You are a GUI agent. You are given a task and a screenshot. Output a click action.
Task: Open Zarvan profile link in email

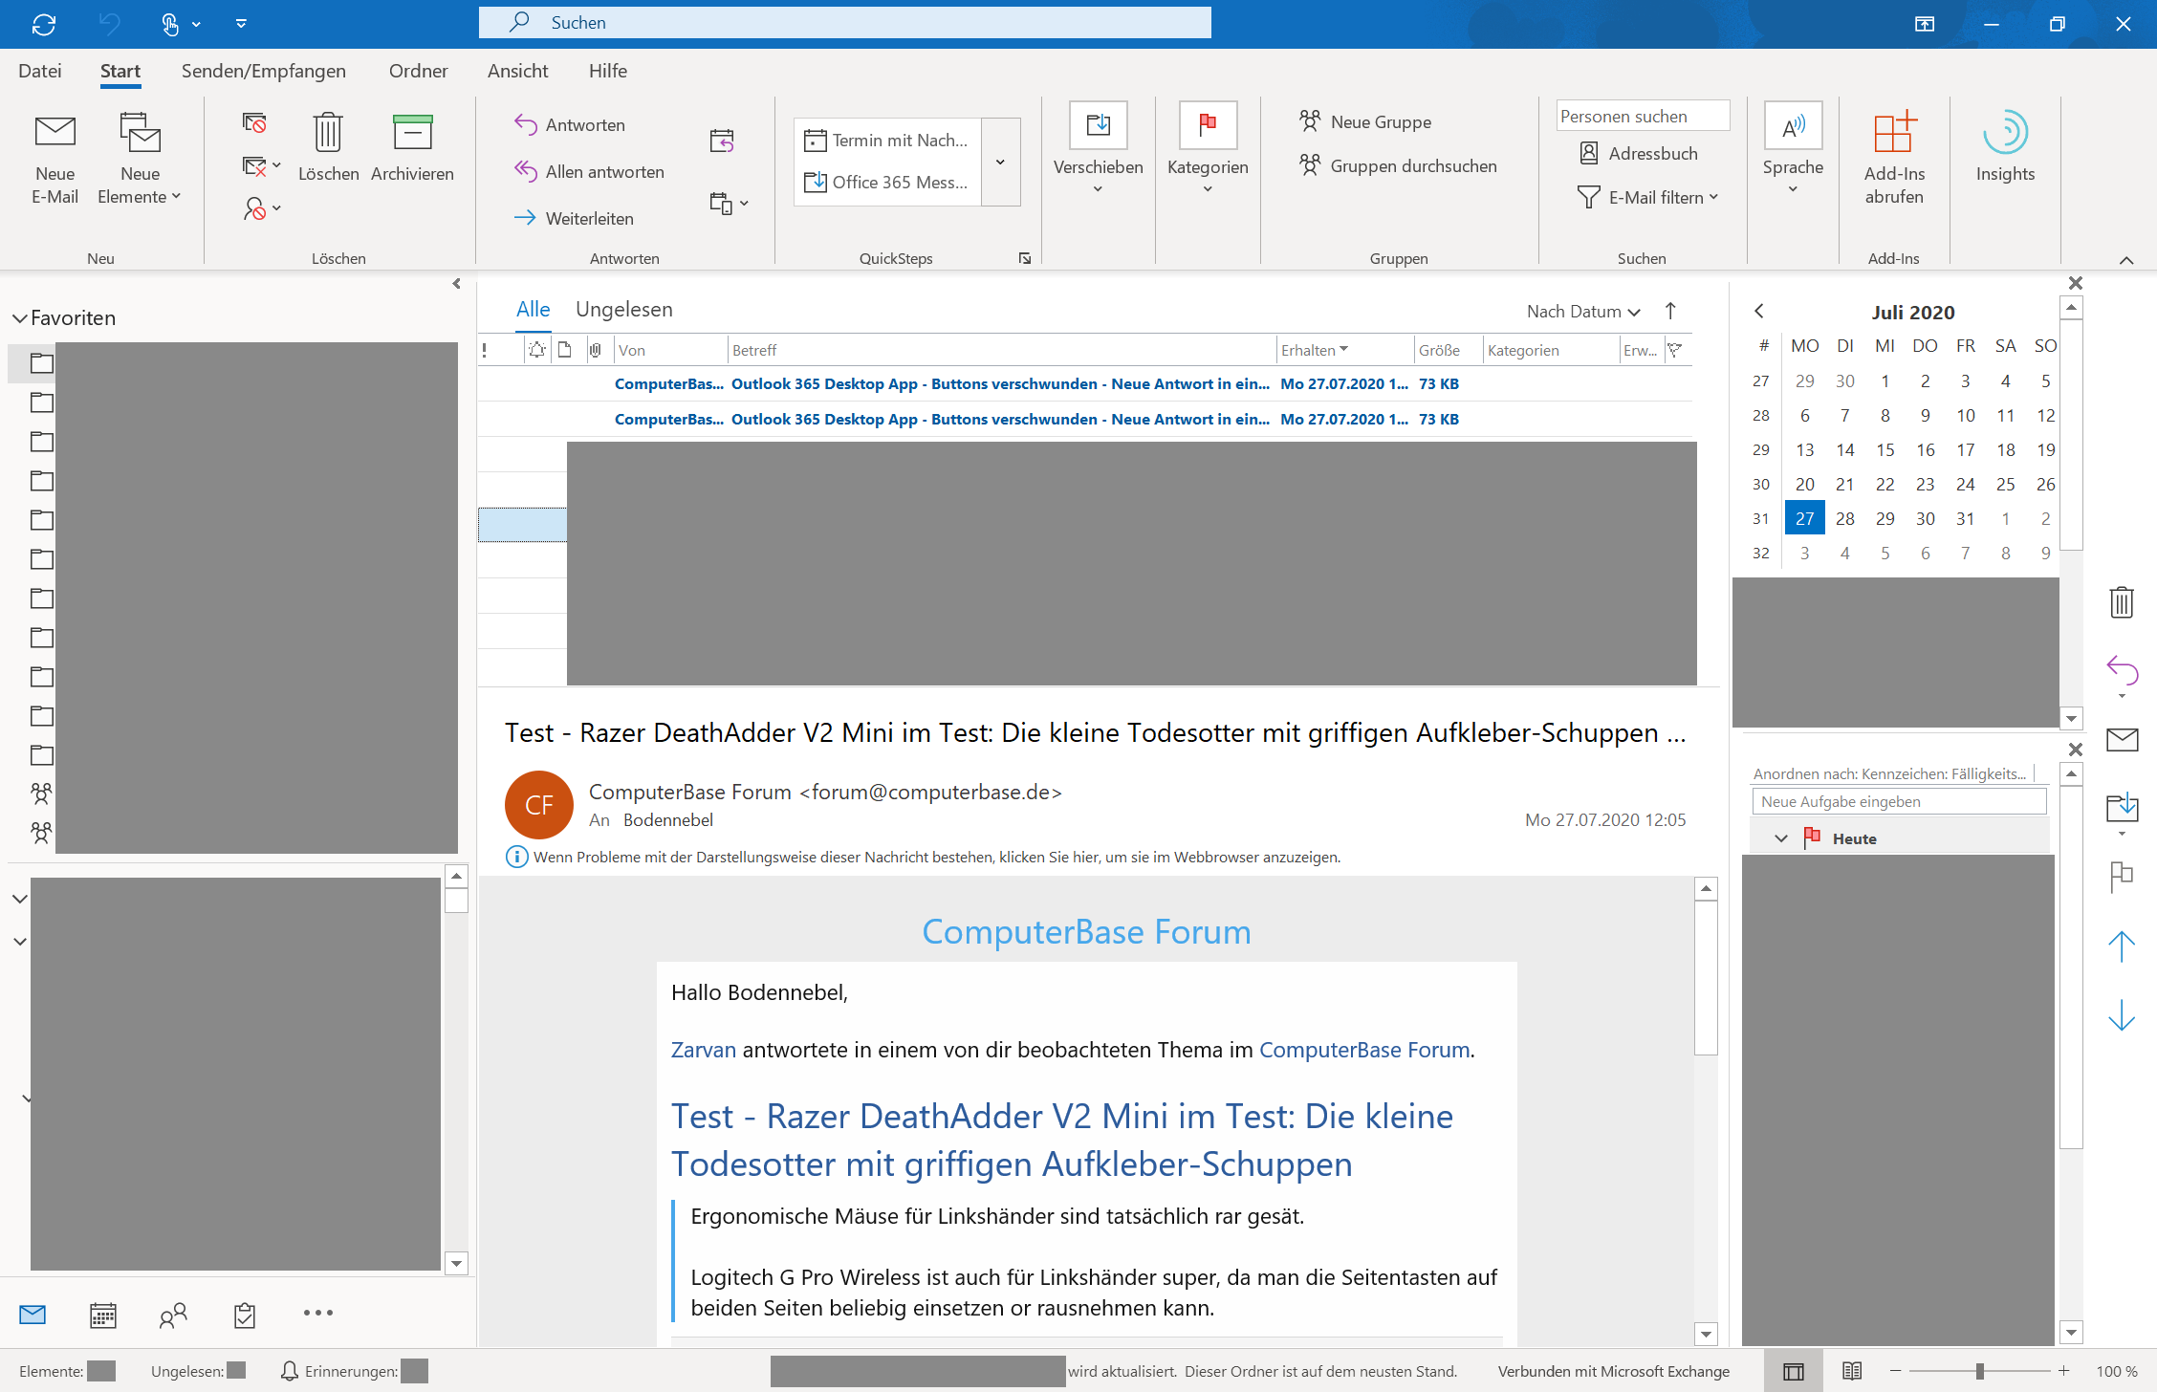(703, 1050)
